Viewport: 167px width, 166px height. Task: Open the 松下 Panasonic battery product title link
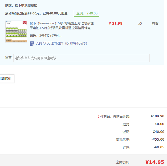(62, 26)
